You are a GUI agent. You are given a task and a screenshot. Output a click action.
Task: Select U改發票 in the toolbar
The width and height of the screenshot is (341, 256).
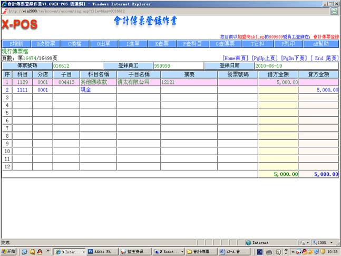[46, 44]
